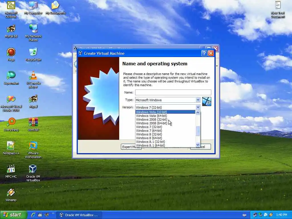Choose Windows 8 (64-bit) in list

click(165, 138)
